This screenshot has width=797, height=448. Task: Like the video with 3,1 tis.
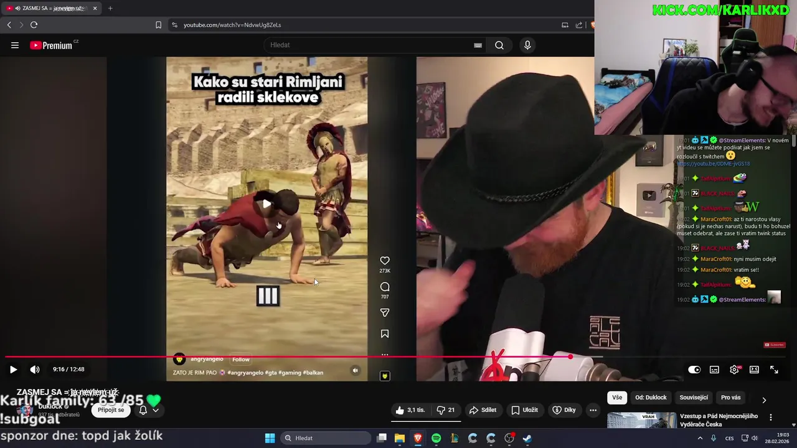coord(410,410)
